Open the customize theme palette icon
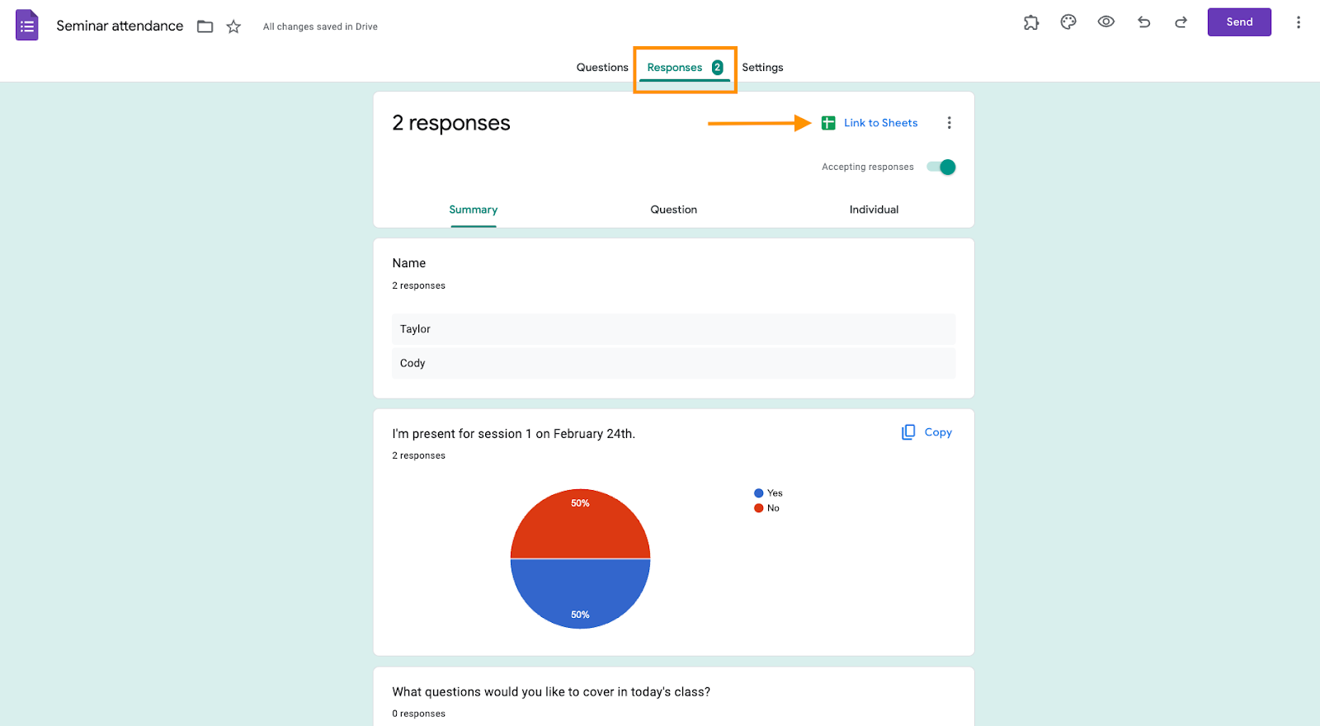Screen dimensions: 1320x726 [1068, 22]
